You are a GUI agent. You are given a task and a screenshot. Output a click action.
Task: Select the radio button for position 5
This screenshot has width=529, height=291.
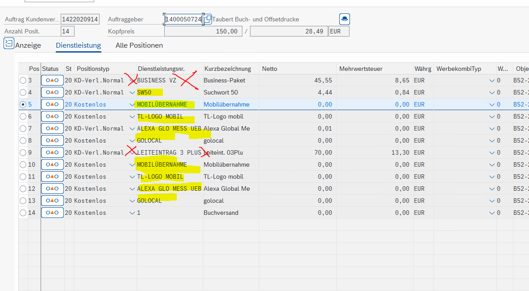point(23,104)
